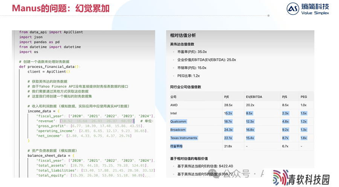Click the heading "相对估值分析"
The image size is (339, 187).
[x=183, y=35]
